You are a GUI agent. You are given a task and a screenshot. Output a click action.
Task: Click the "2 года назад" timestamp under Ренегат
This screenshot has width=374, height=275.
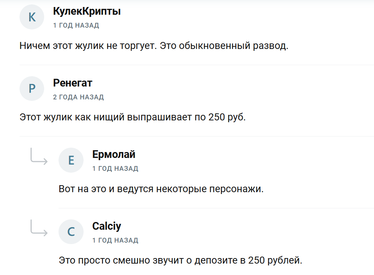pos(78,97)
